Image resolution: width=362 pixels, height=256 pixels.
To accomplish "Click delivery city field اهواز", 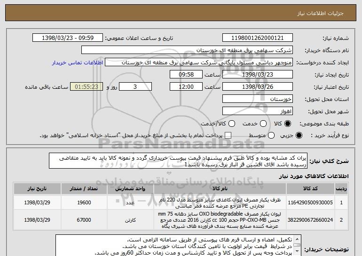I will (x=258, y=111).
